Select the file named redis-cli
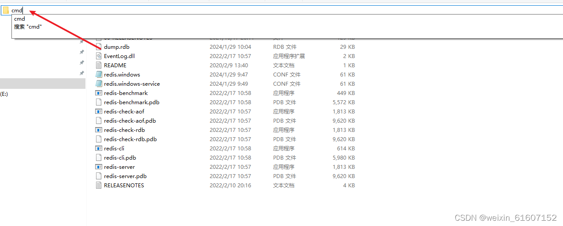Image resolution: width=563 pixels, height=226 pixels. coord(114,148)
